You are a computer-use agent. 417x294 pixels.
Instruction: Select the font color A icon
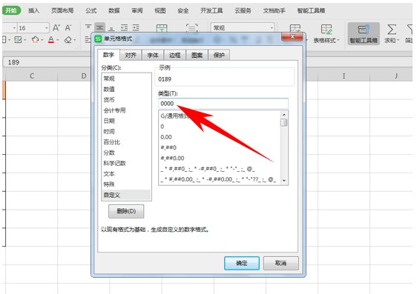tap(50, 40)
